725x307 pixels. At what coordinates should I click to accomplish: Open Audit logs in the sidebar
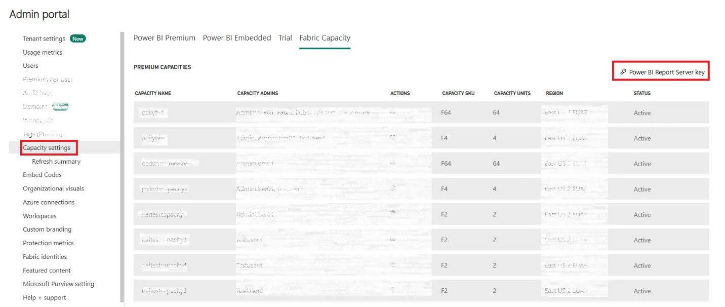click(x=37, y=93)
